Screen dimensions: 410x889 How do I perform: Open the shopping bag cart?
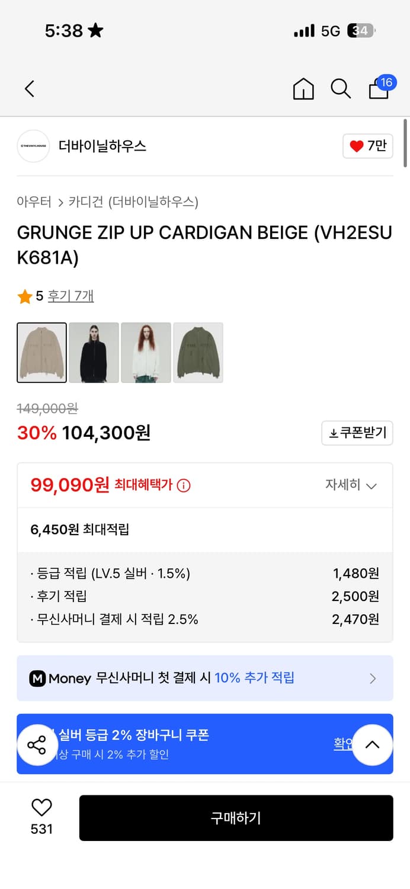(379, 89)
